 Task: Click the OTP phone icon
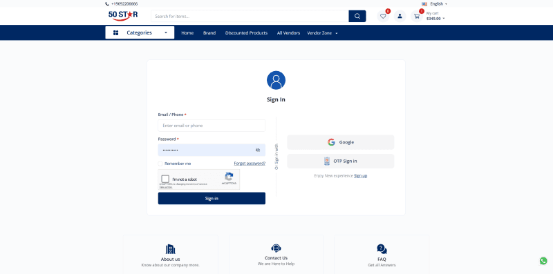click(x=326, y=161)
